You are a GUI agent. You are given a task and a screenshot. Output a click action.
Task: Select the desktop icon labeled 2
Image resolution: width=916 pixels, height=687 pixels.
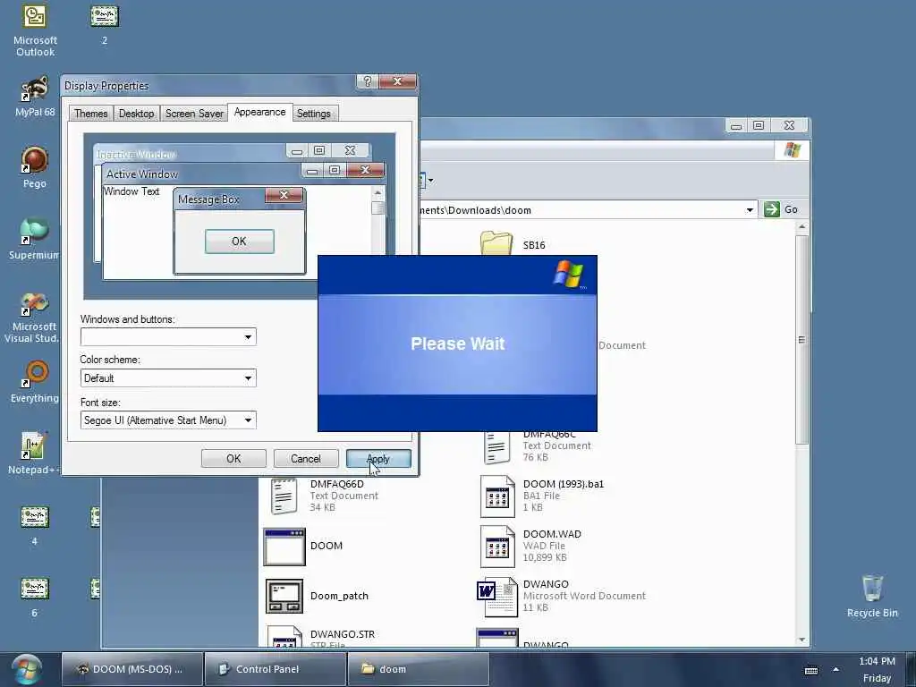[105, 24]
